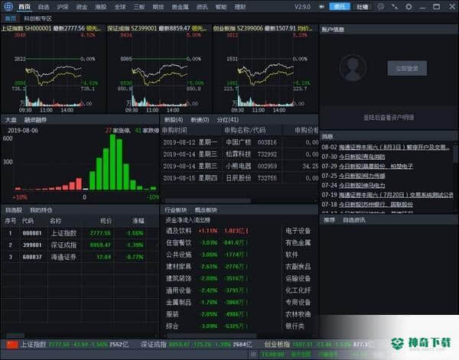Image resolution: width=459 pixels, height=360 pixels.
Task: Click the 住宿餐饮 sector row
Action: click(x=207, y=243)
